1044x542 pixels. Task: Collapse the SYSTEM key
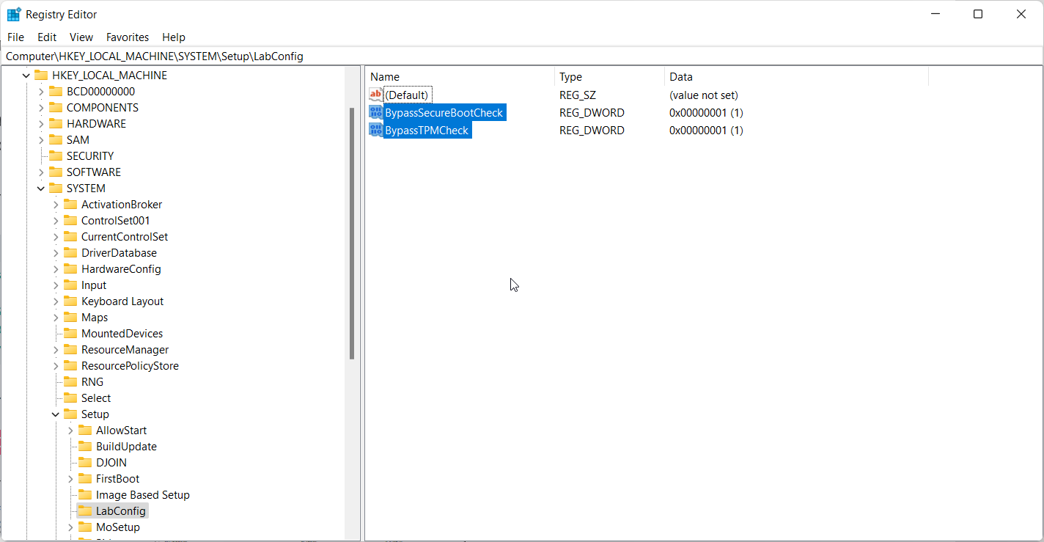[x=41, y=188]
